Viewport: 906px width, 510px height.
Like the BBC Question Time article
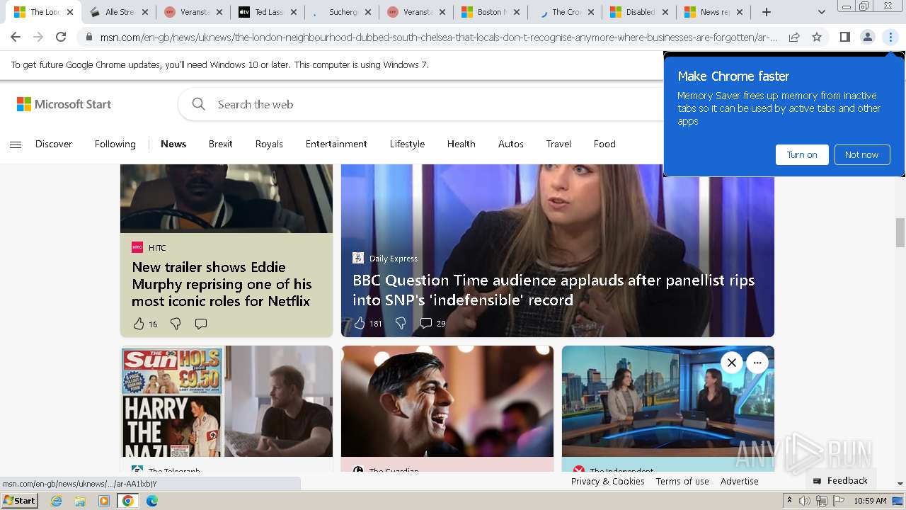360,323
